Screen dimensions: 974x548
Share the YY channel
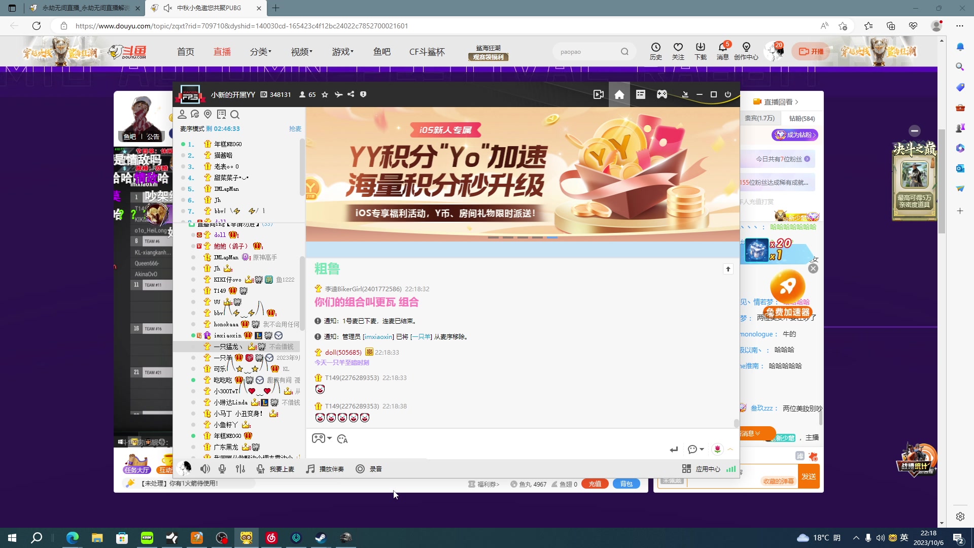(x=351, y=94)
